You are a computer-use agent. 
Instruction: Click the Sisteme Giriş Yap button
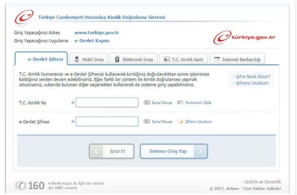(174, 151)
